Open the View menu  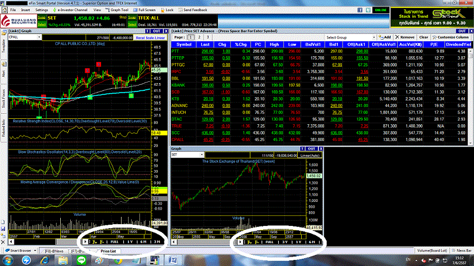point(97,10)
